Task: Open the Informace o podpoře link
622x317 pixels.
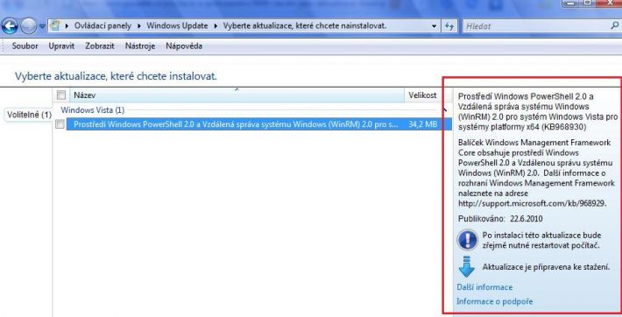Action: pyautogui.click(x=495, y=301)
